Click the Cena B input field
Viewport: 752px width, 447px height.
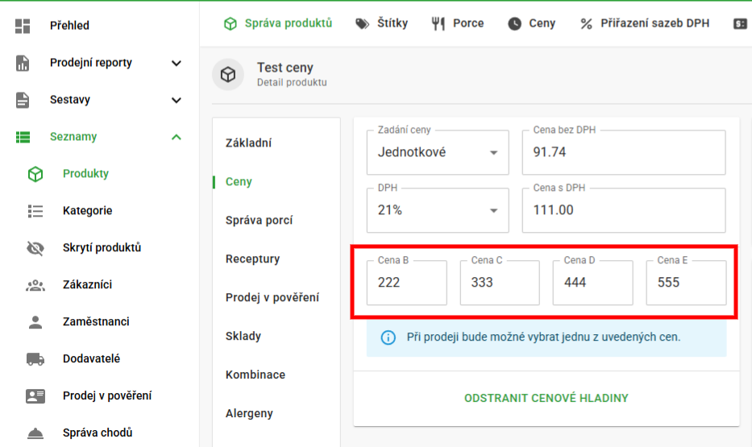coord(407,283)
